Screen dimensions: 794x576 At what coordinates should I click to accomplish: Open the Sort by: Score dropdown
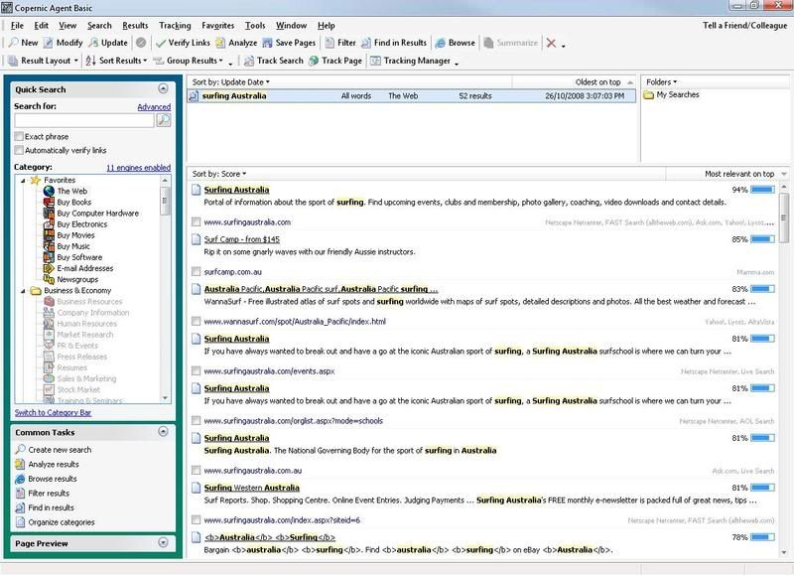(218, 174)
